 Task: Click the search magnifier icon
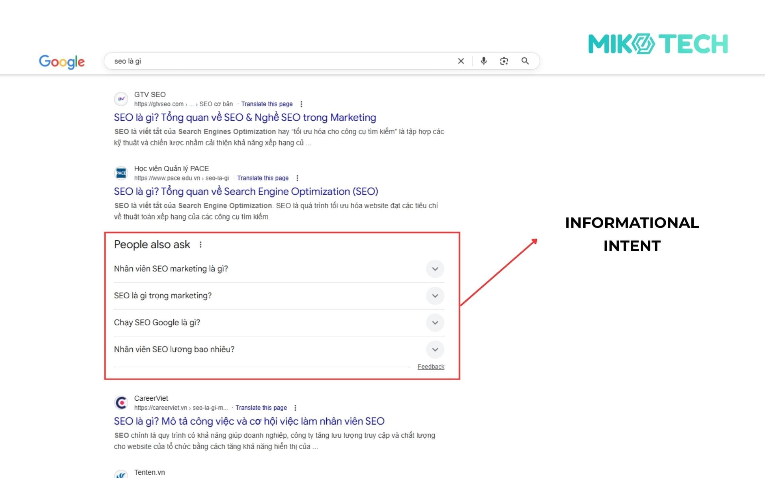pos(525,61)
